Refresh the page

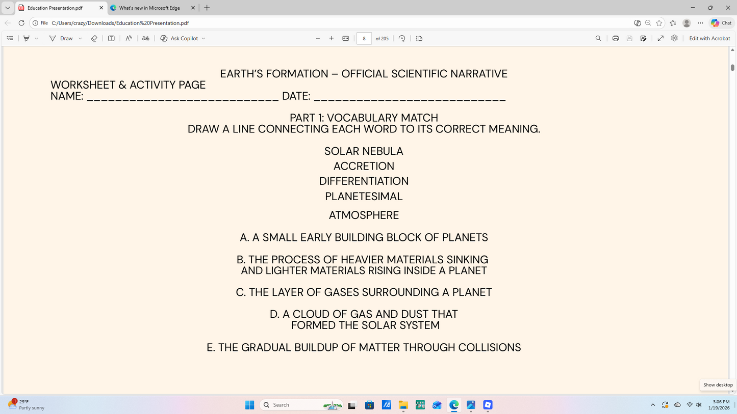tap(21, 23)
